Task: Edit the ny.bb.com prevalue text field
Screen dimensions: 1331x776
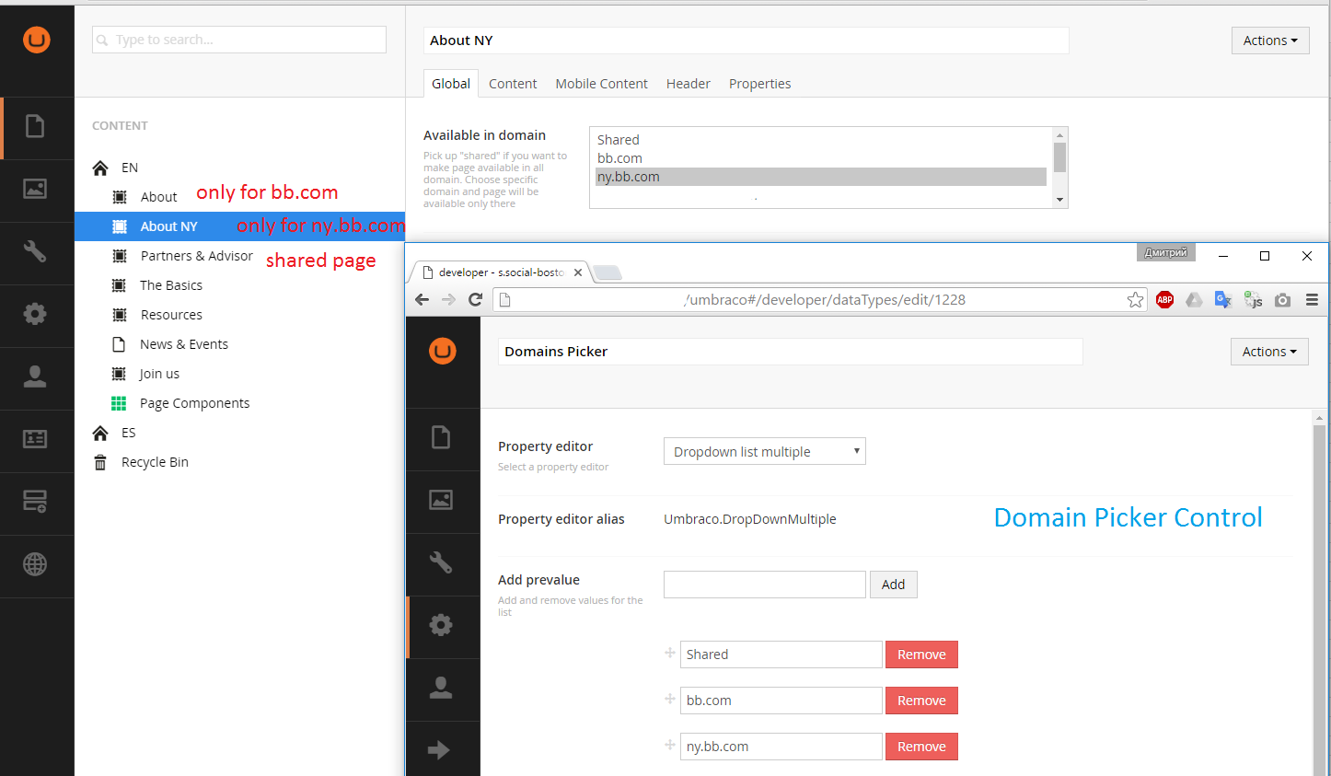Action: (781, 747)
